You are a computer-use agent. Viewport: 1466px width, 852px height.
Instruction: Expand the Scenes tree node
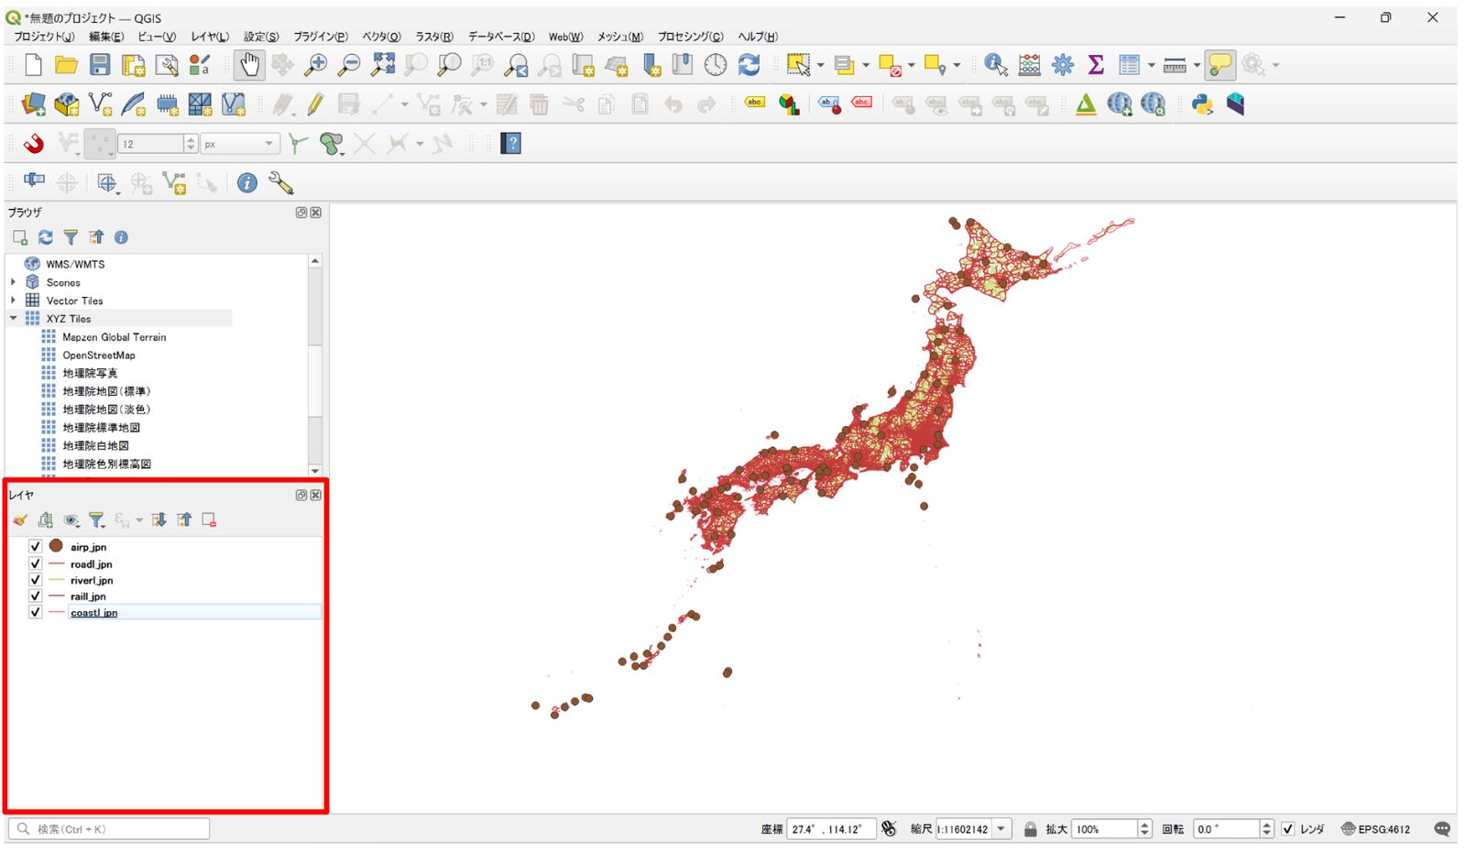(x=14, y=282)
